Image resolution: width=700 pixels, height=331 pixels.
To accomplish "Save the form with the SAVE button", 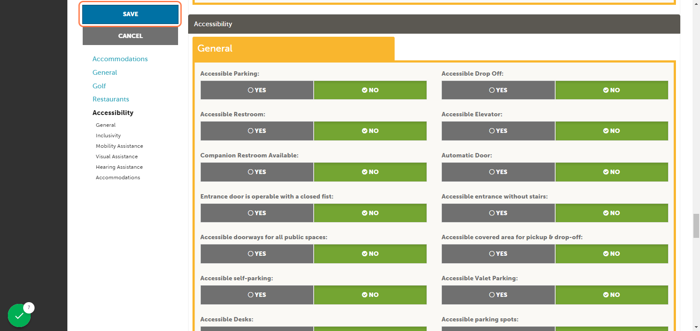I will click(x=130, y=14).
